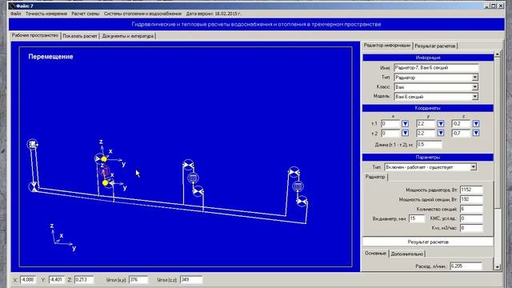Open the т.1 y coordinate arrow

441,123
